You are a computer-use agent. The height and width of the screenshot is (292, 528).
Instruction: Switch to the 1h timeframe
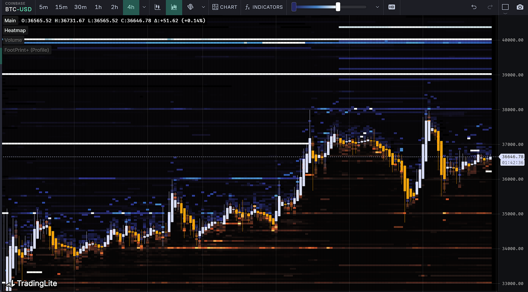(x=98, y=7)
